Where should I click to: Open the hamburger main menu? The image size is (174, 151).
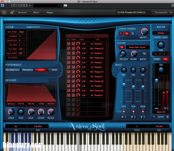(x=4, y=12)
